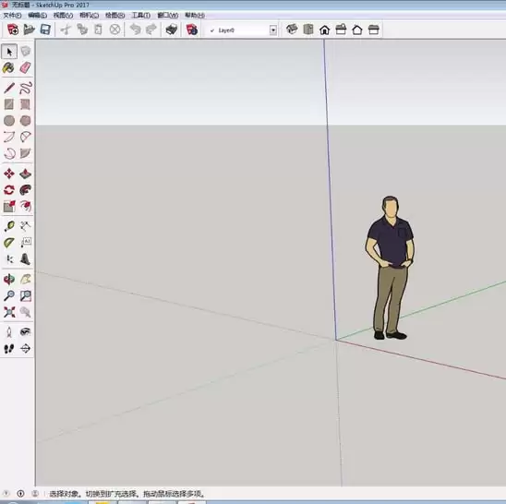Save the model with floppy icon

click(x=45, y=30)
